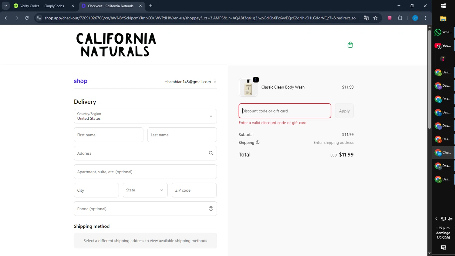
Task: Close the Checkout California Naturals tab
Action: click(140, 6)
